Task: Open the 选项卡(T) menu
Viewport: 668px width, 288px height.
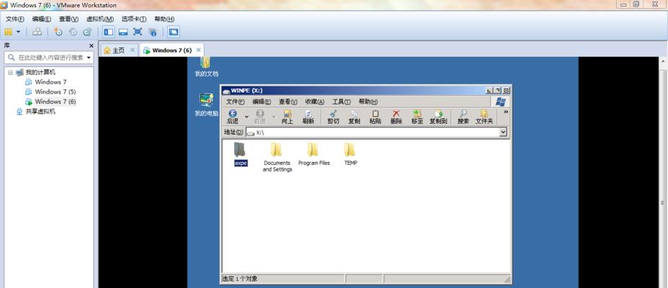Action: pos(134,19)
